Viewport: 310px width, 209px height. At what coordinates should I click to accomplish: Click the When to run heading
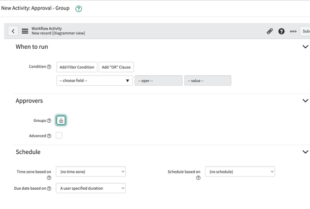click(32, 47)
